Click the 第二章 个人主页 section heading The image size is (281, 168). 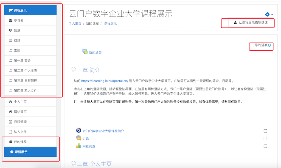tap(91, 164)
